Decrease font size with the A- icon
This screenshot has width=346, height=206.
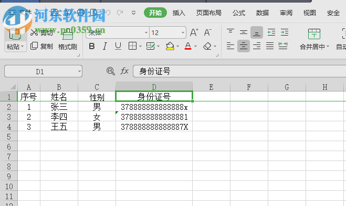tap(207, 32)
